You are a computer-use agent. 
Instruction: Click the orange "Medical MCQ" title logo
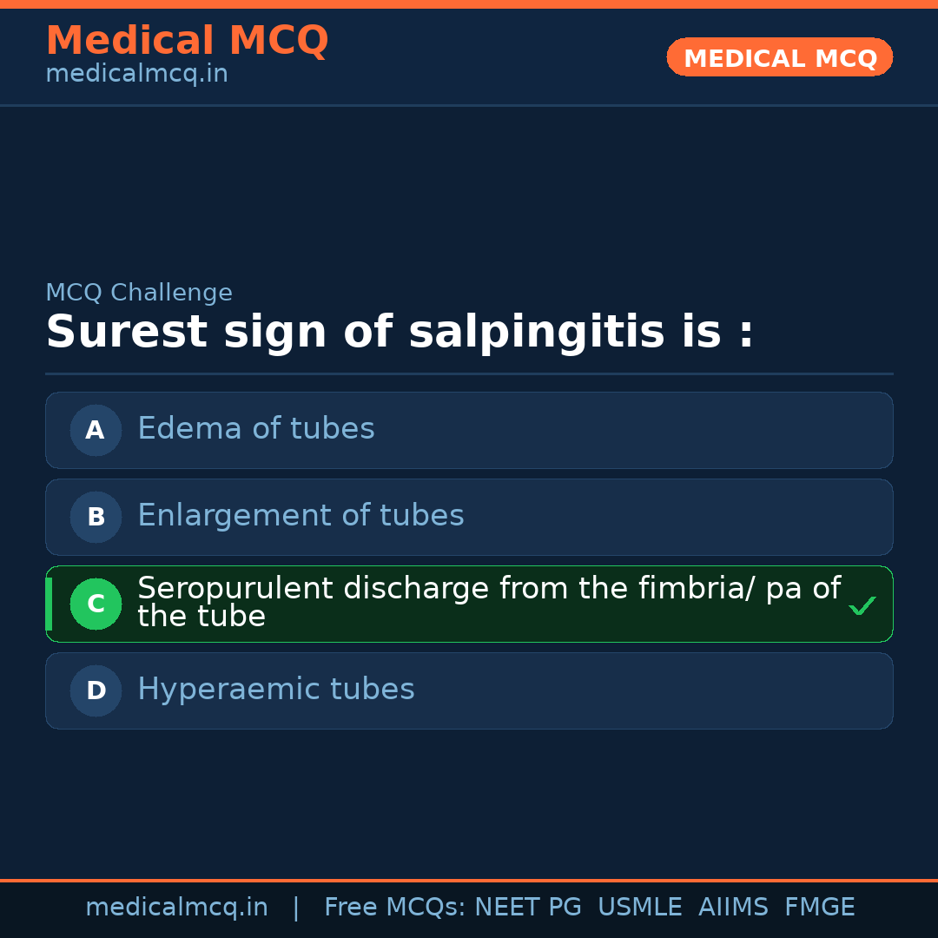coord(187,41)
